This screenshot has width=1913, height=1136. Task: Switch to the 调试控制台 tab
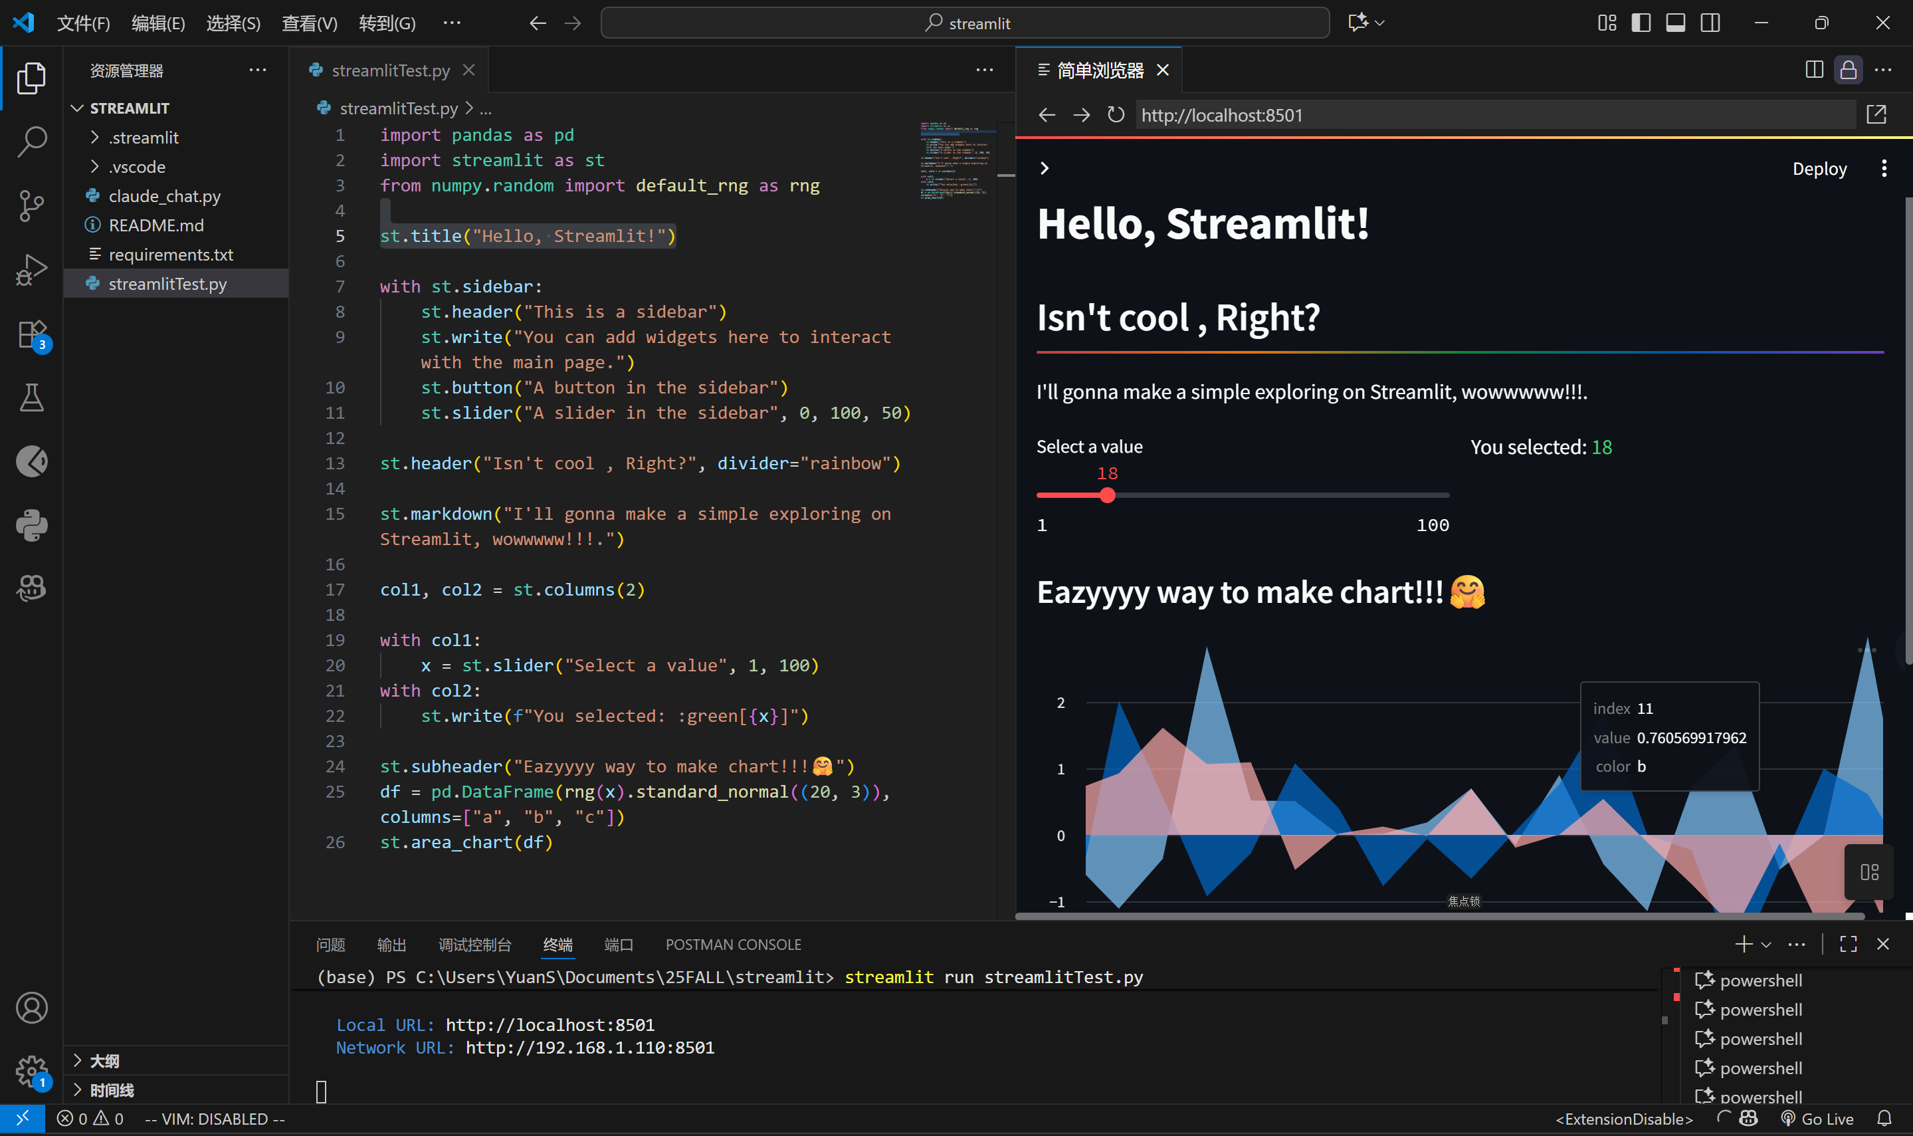474,945
